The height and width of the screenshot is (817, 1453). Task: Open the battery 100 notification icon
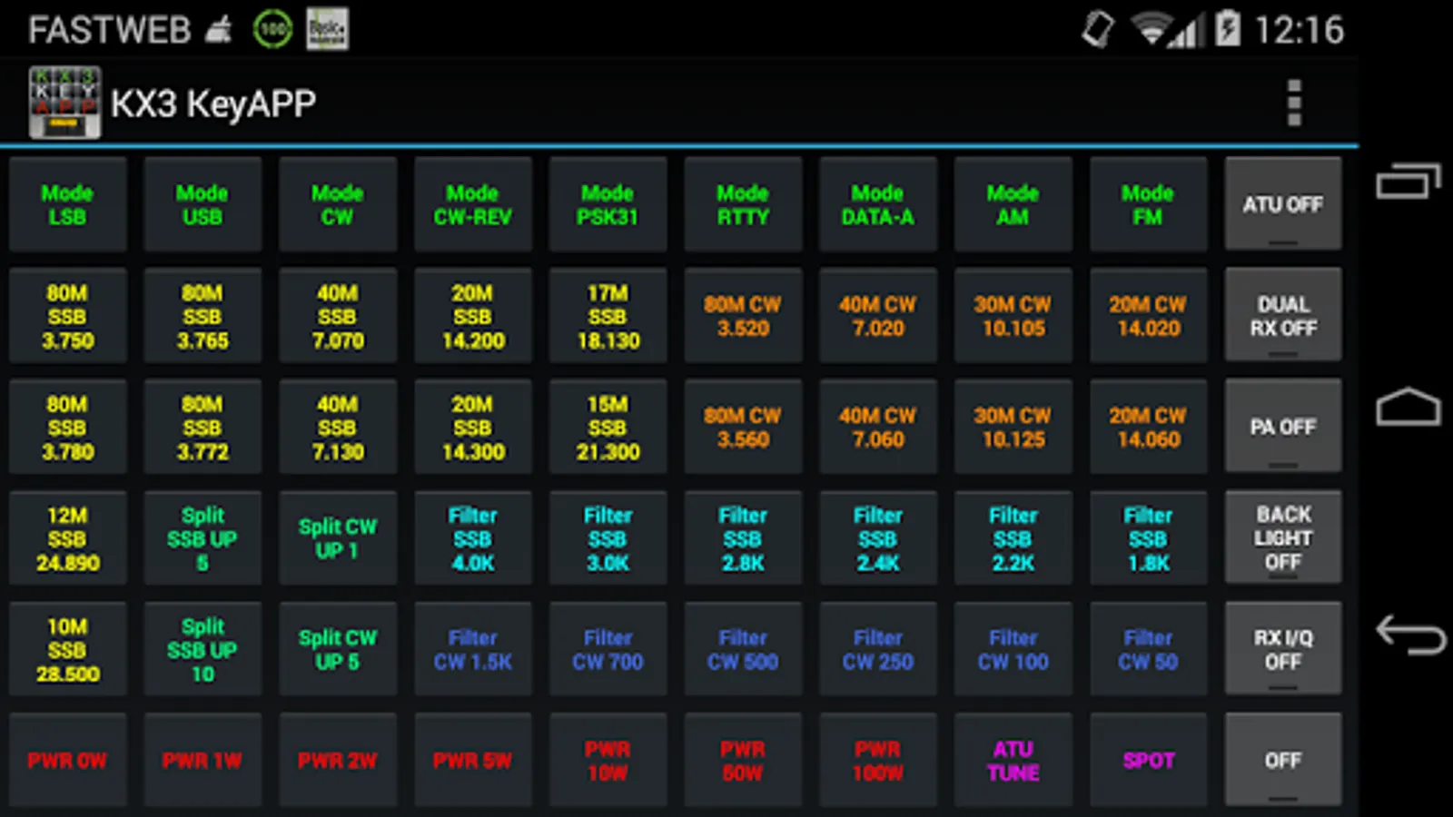coord(272,30)
